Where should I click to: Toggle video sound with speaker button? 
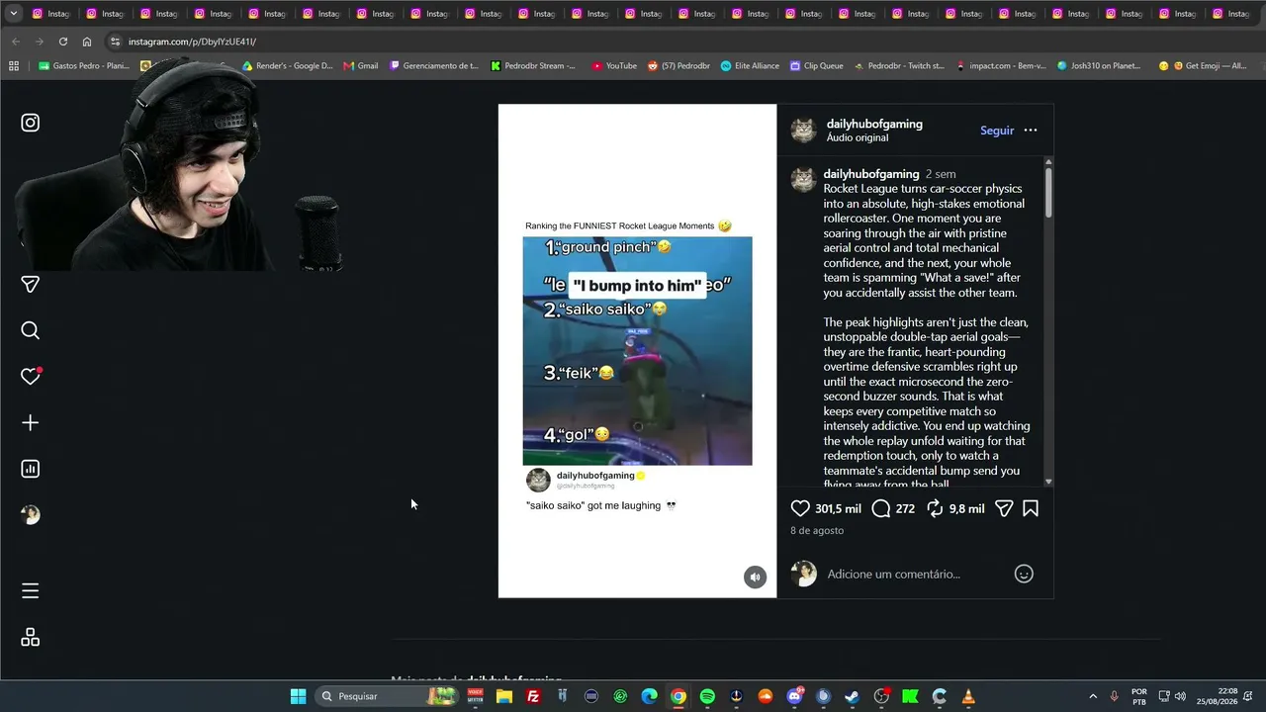[755, 578]
